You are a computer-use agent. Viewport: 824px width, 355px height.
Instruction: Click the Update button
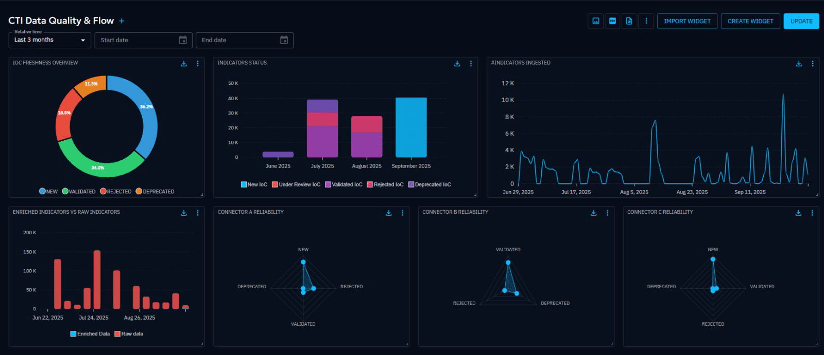(x=801, y=21)
